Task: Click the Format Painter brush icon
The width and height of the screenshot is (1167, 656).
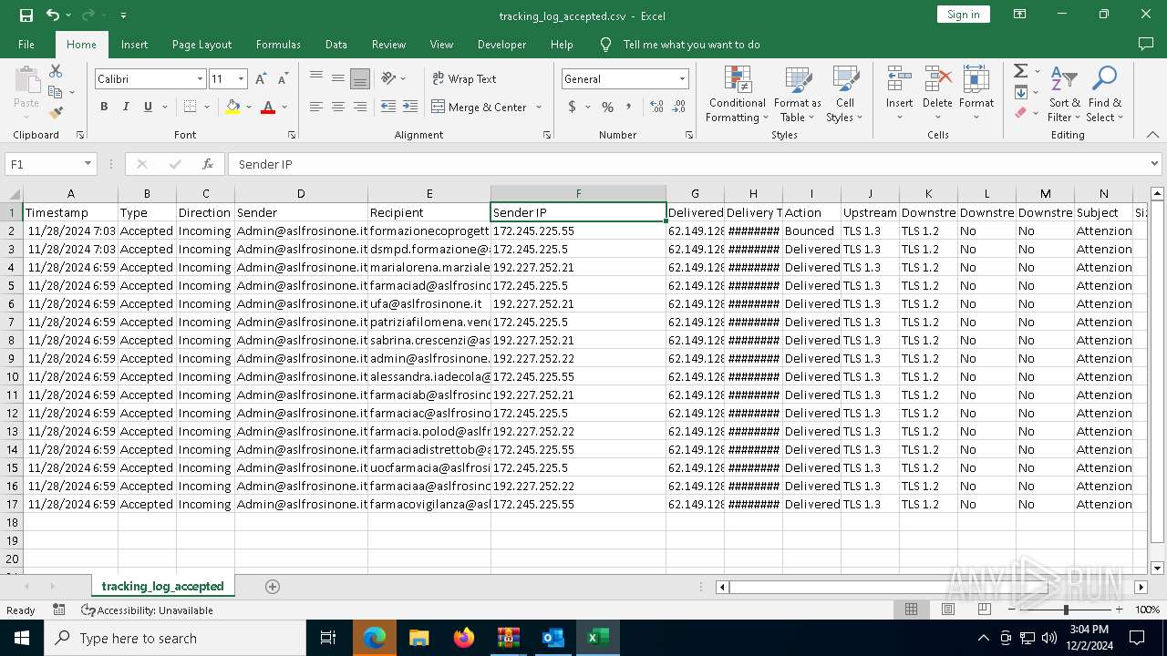Action: [x=56, y=113]
